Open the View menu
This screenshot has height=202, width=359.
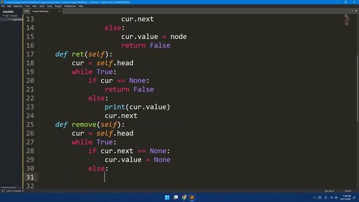34,6
